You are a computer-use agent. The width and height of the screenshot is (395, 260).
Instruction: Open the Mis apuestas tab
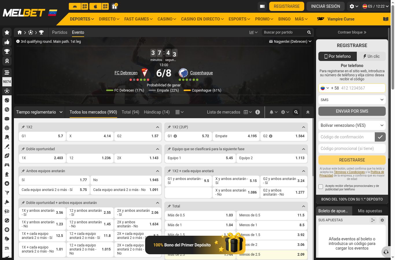370,211
